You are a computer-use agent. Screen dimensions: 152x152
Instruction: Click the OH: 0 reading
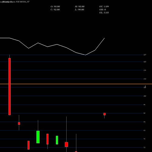coord(102,10)
